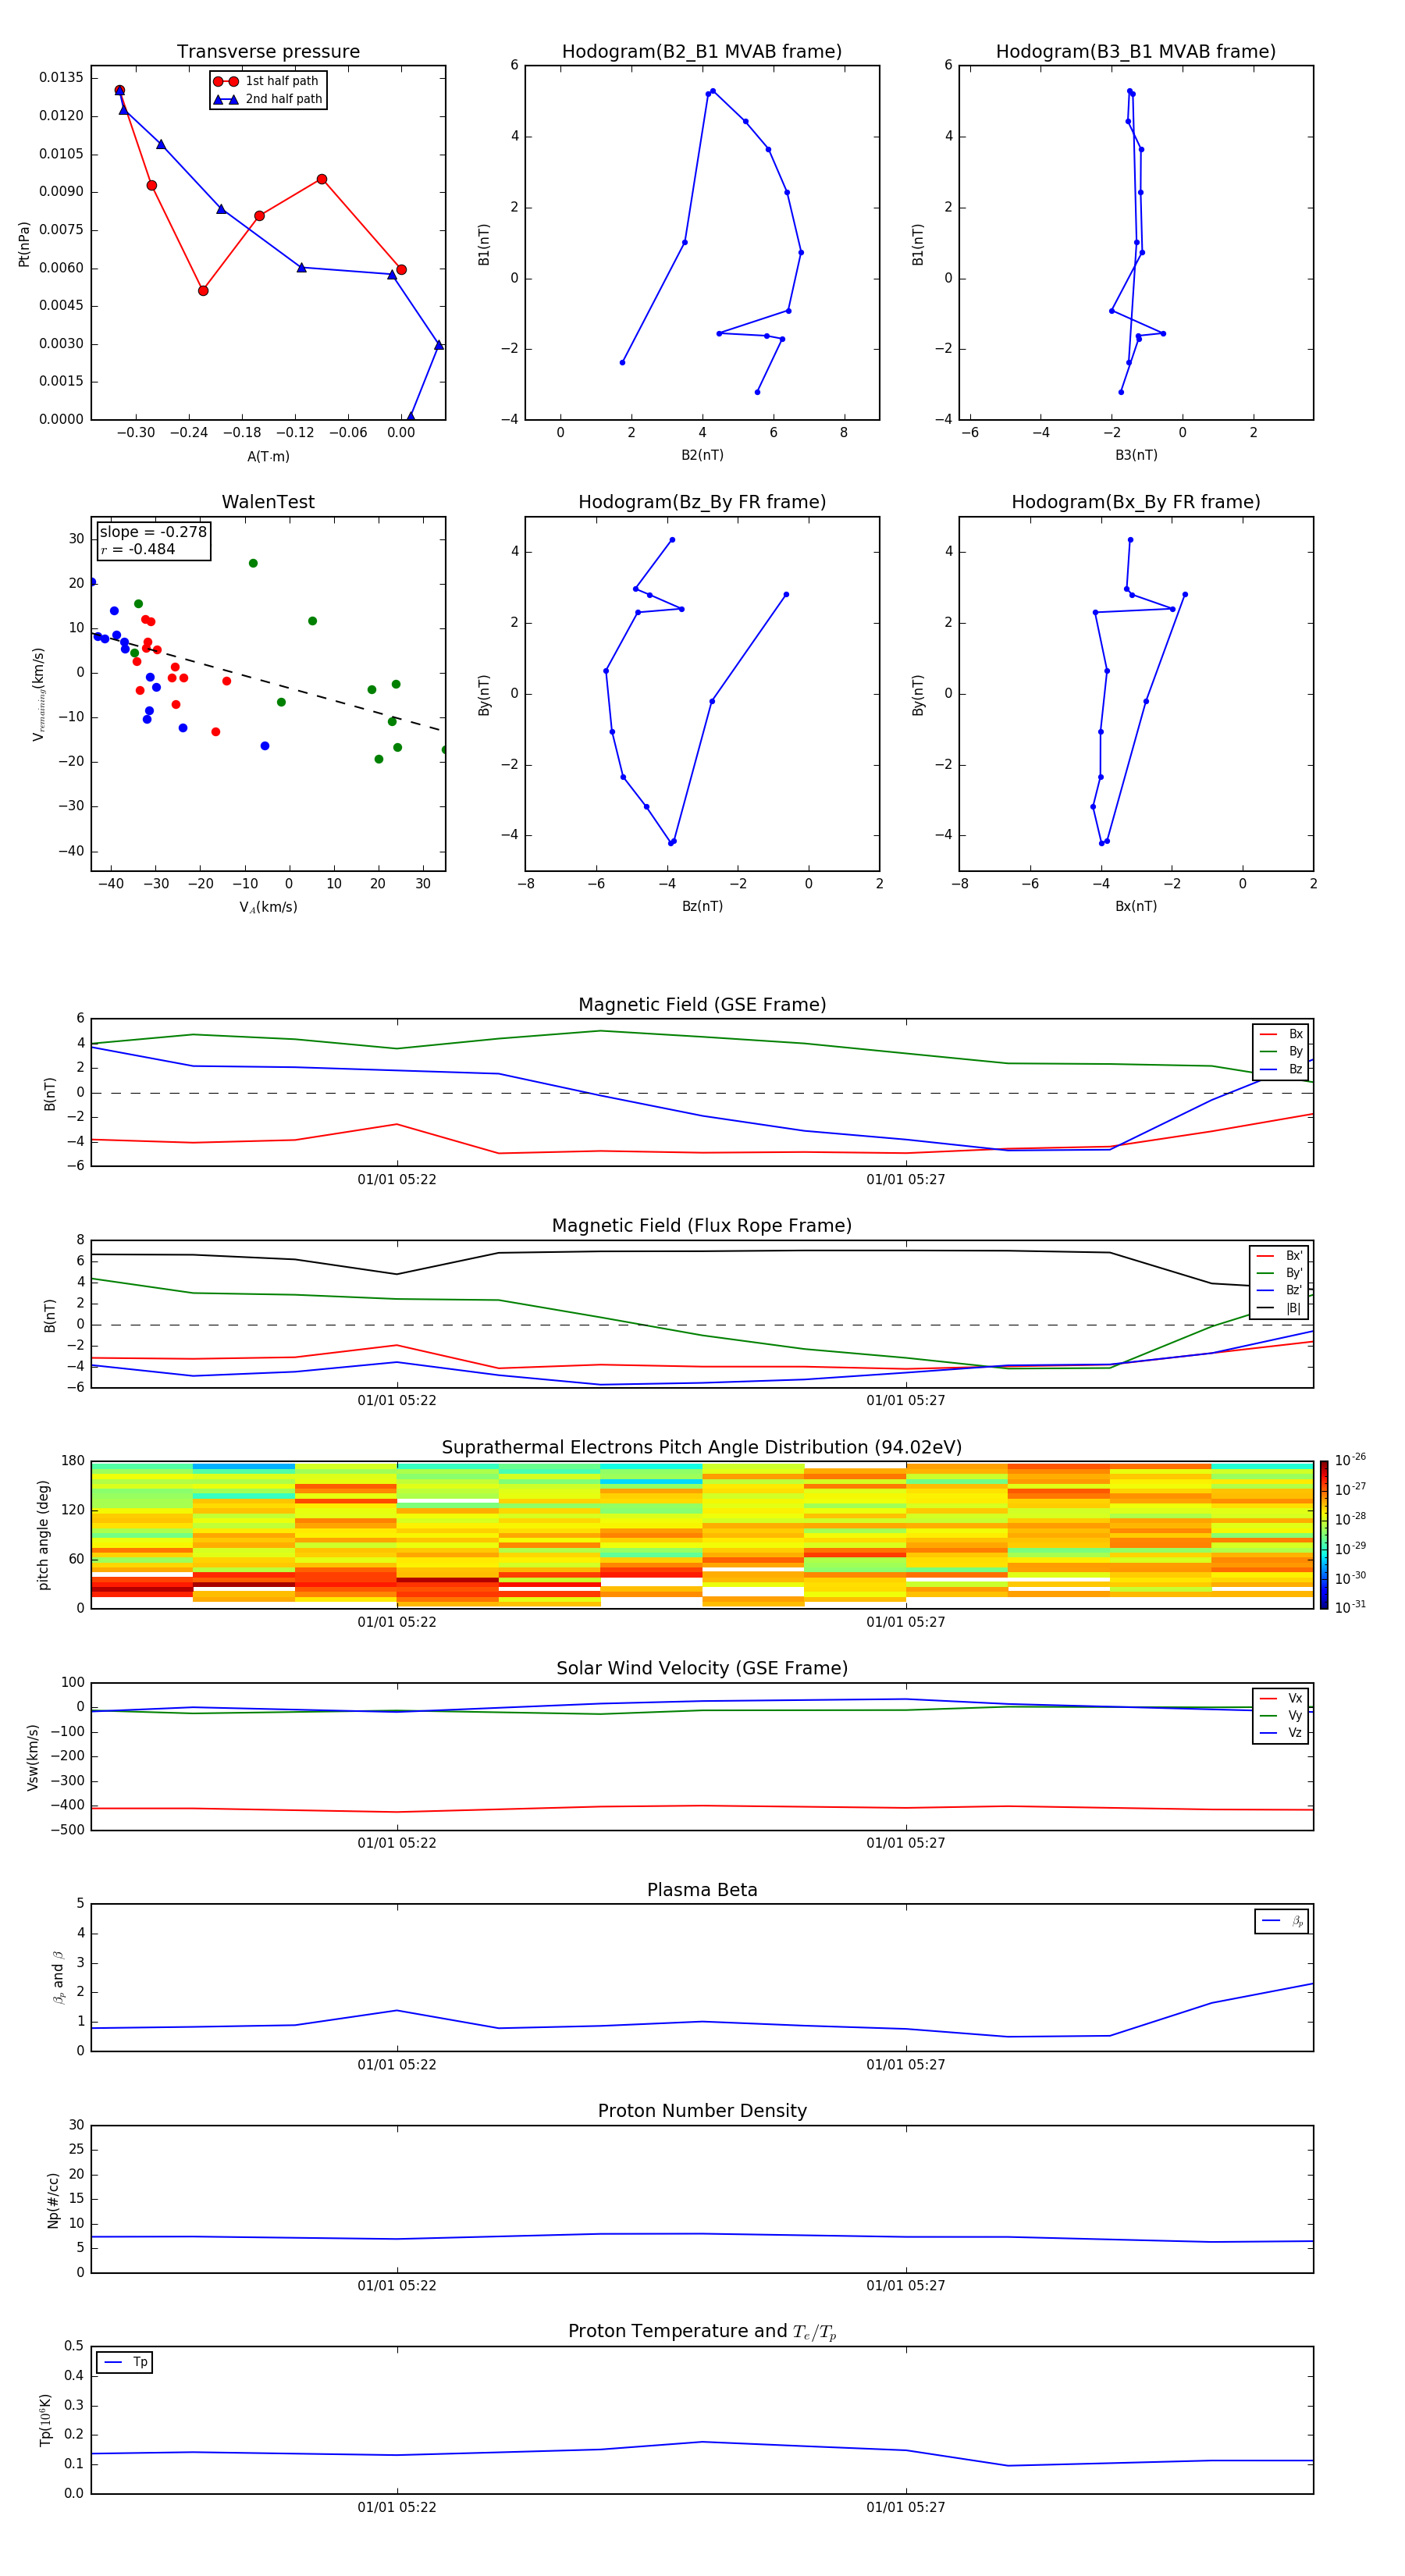
Task: Click the '10^-26' colorbar tick label
Action: [1350, 1460]
